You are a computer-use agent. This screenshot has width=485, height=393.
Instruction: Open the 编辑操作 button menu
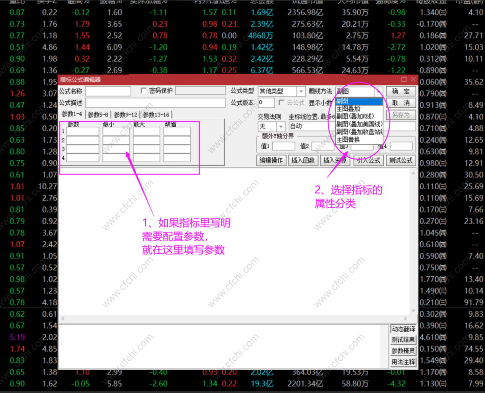[x=271, y=160]
